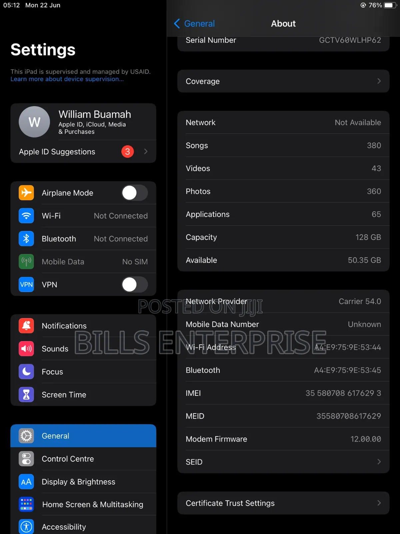Toggle the Airplane Mode switch

coord(135,193)
